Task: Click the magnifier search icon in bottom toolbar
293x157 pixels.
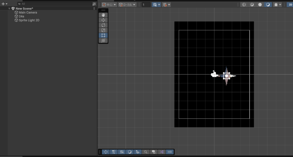Action: click(146, 152)
